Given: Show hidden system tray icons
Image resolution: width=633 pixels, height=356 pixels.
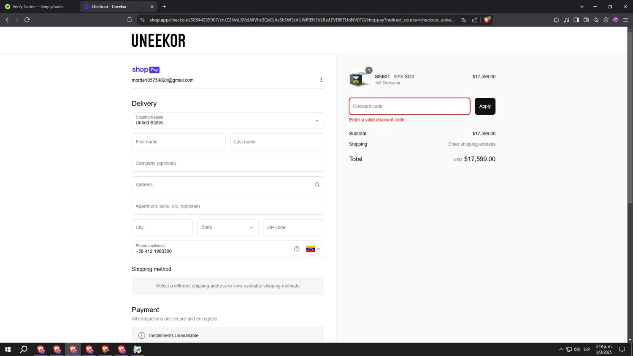Looking at the screenshot, I should point(561,349).
